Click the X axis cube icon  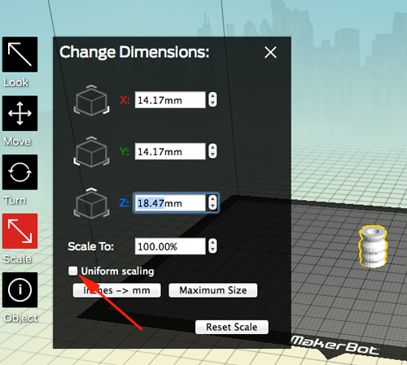tap(91, 100)
